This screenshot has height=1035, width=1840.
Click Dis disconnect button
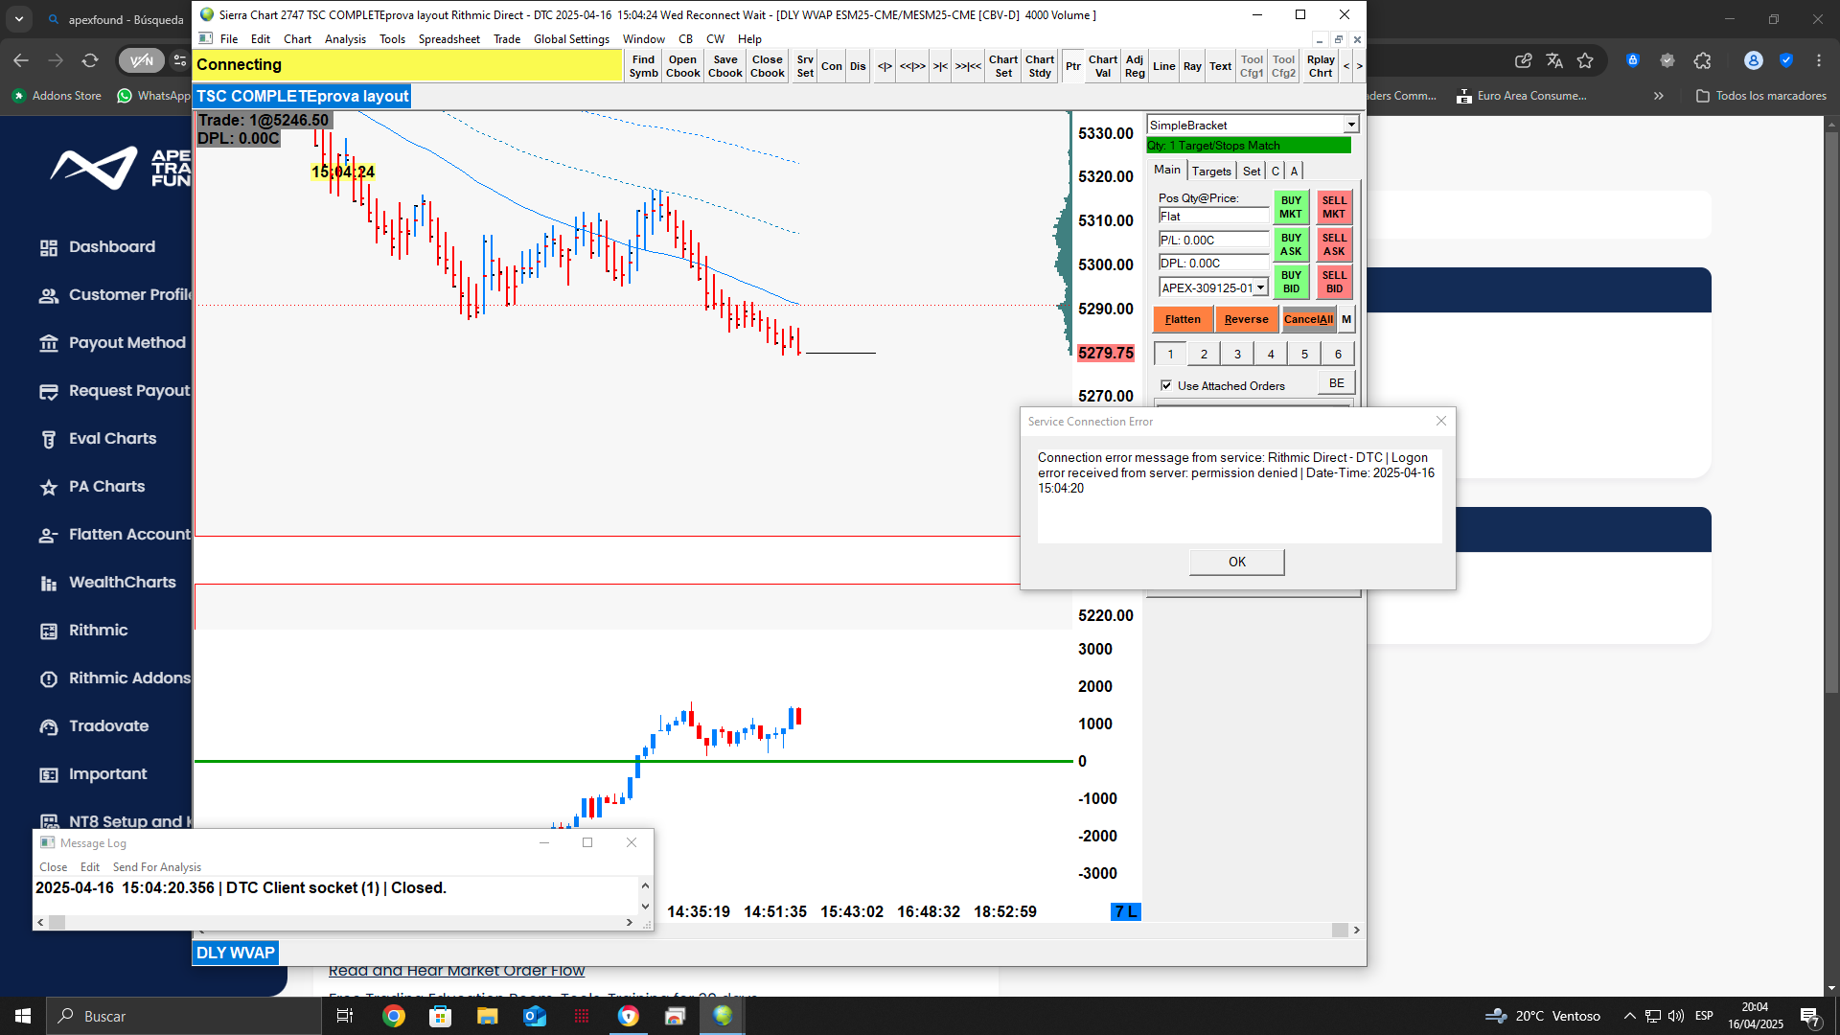point(858,66)
